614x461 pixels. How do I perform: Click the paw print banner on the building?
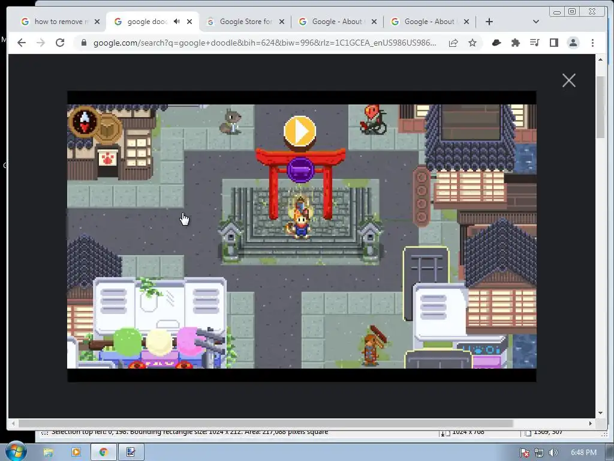tap(108, 159)
